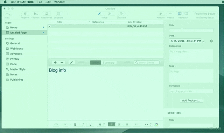Select Untitled Page in sidebar
The height and width of the screenshot is (133, 224).
25,32
